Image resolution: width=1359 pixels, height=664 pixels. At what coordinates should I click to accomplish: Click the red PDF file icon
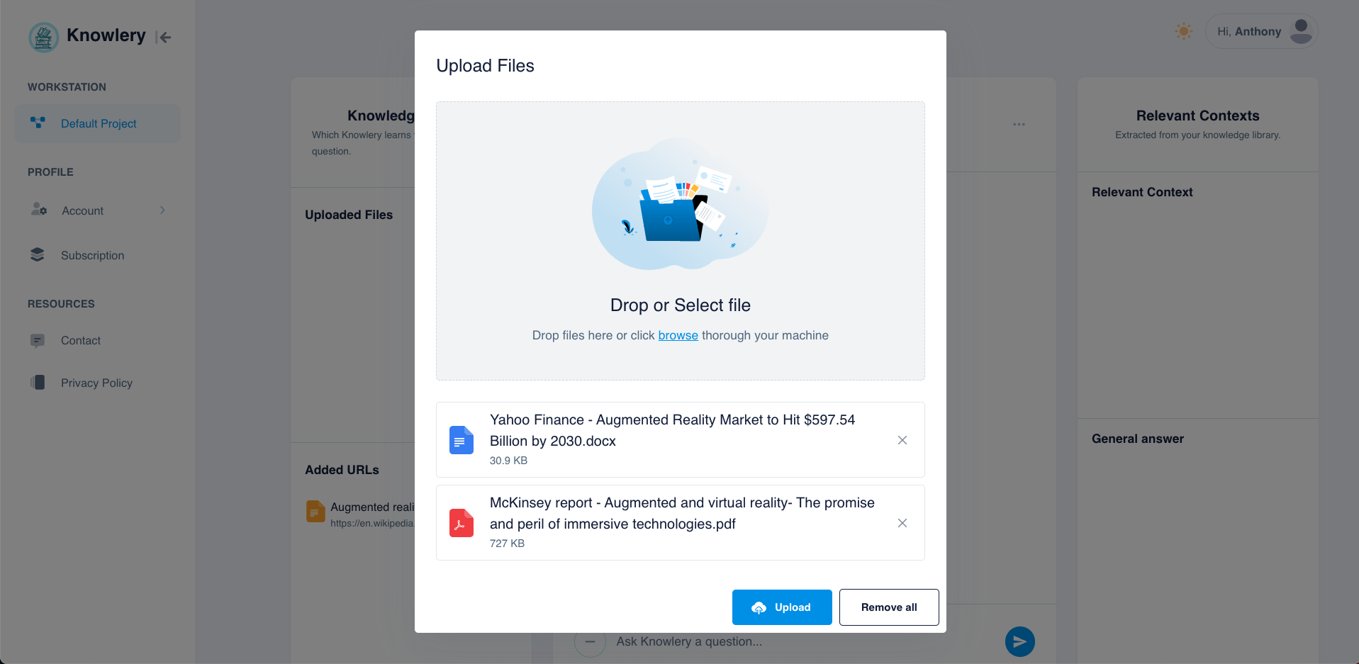[462, 523]
